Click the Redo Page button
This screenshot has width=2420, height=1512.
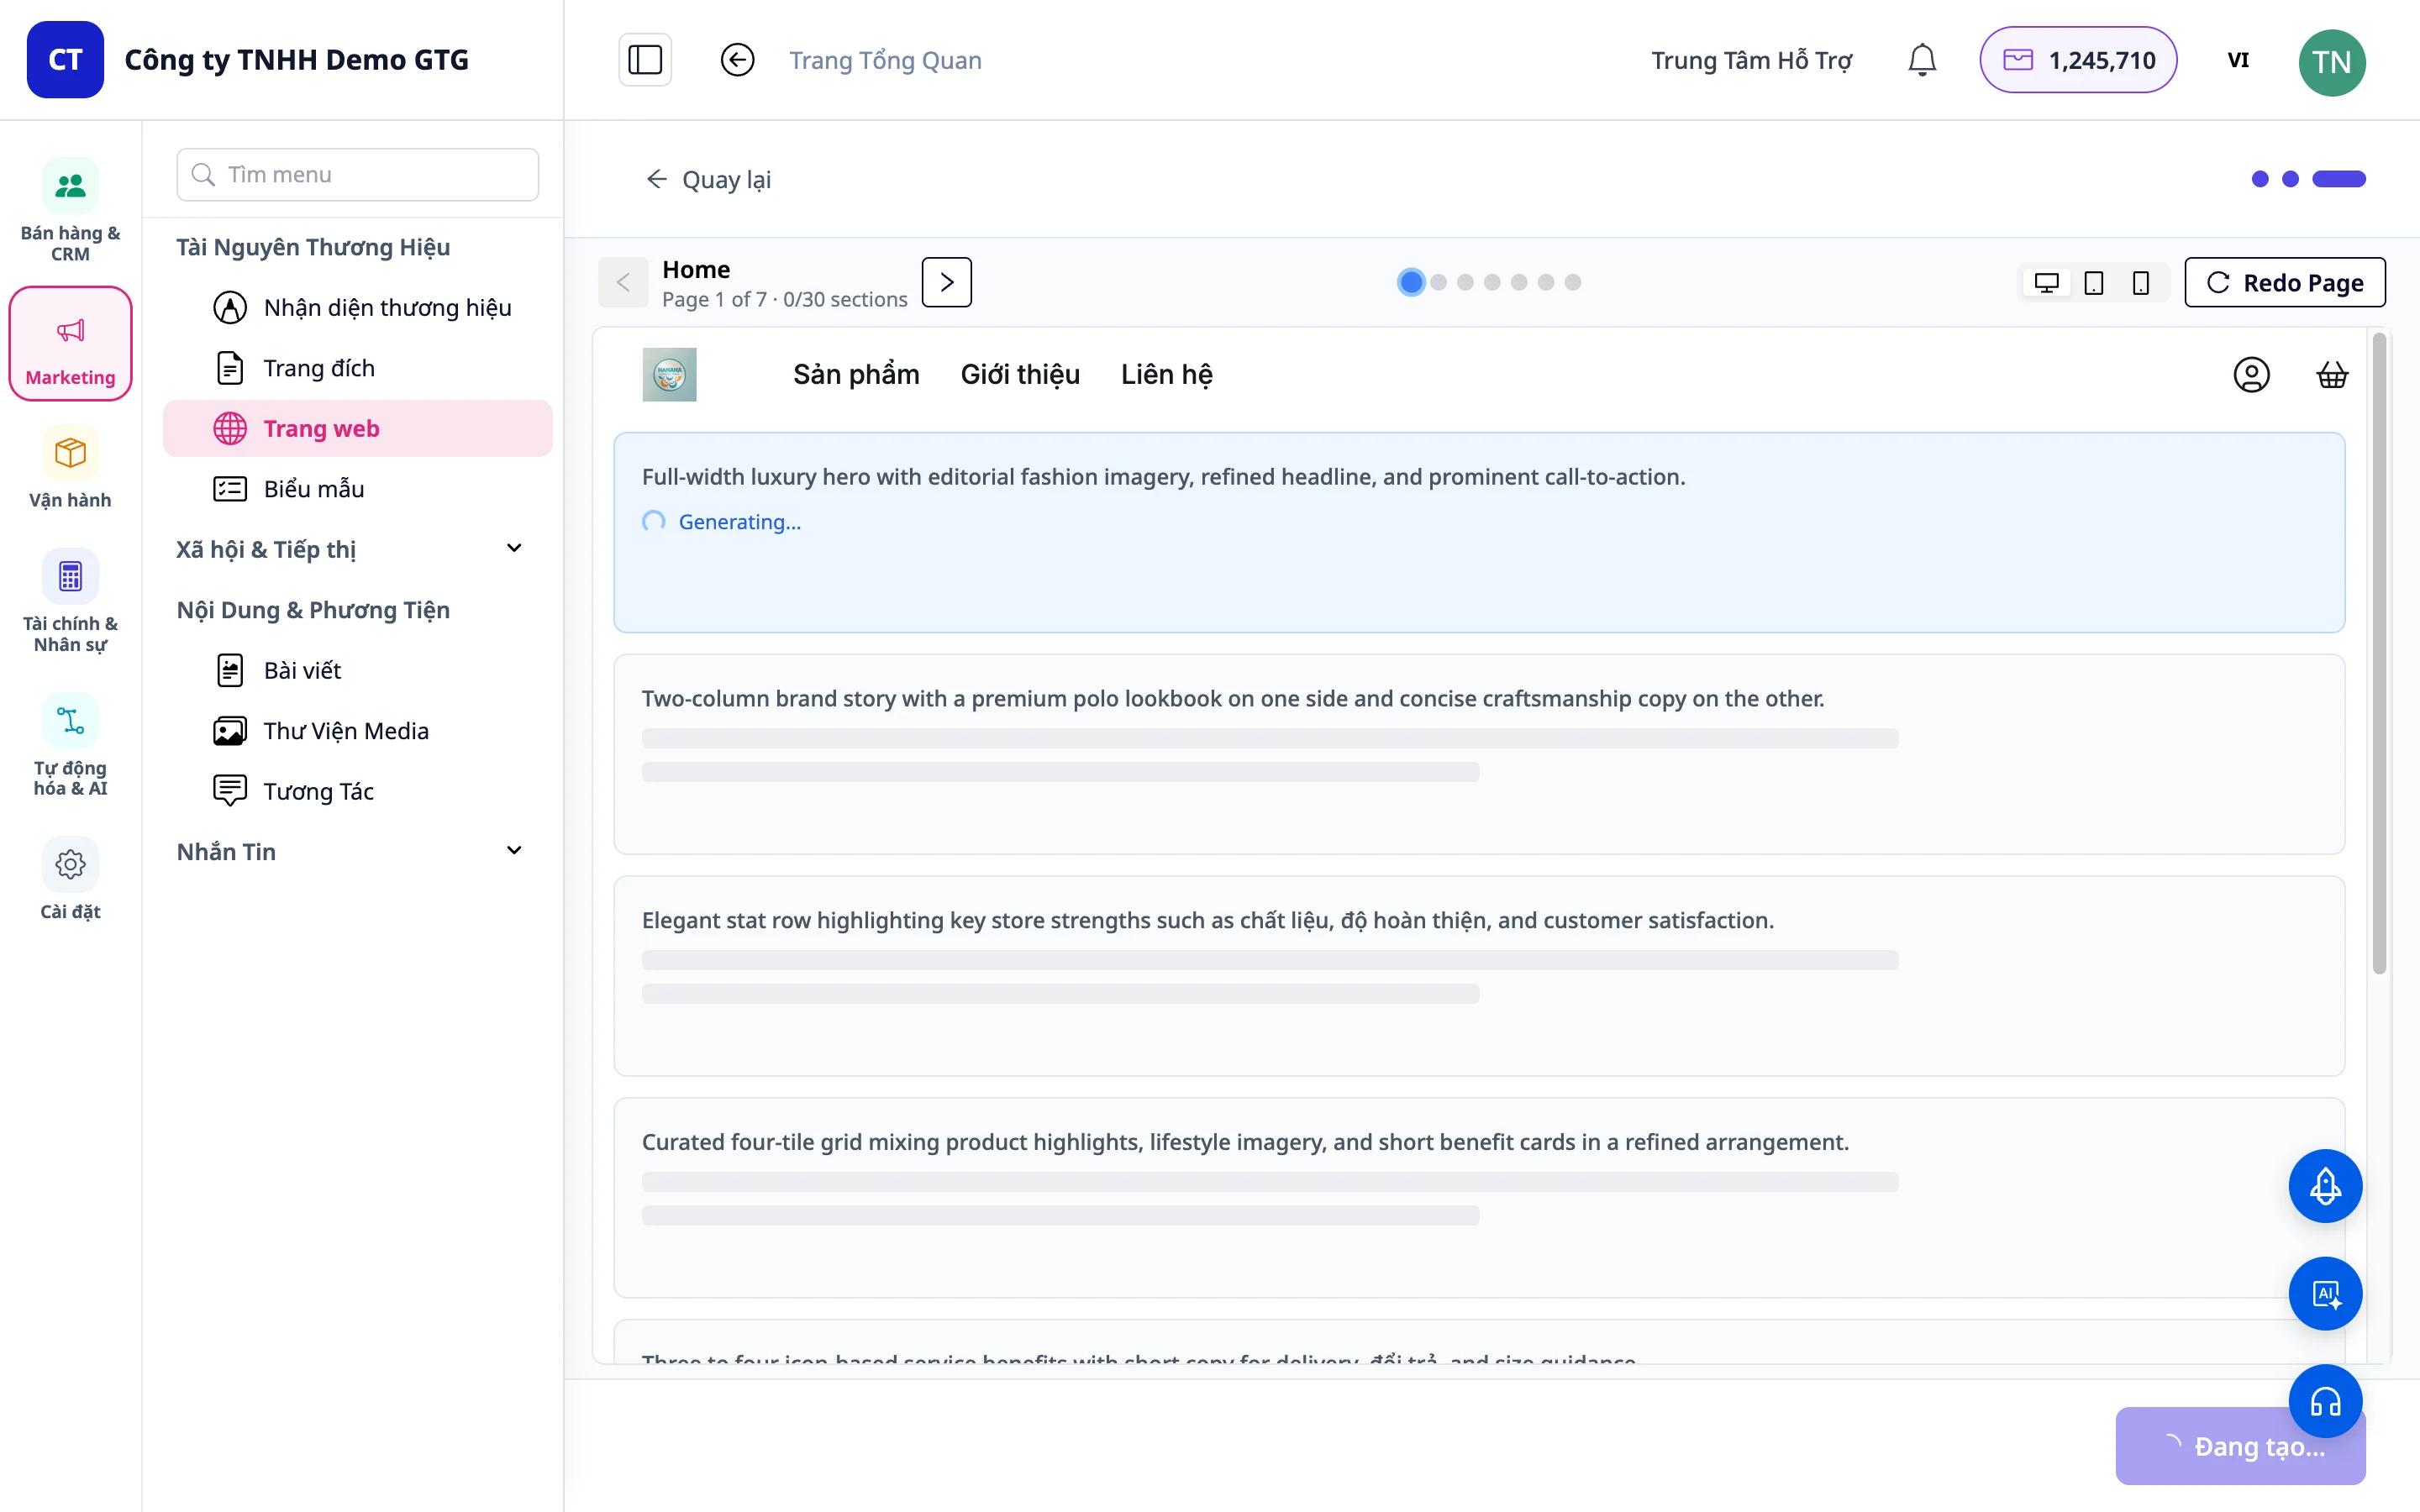click(x=2284, y=283)
